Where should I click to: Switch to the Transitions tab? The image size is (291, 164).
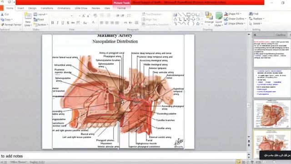47,8
